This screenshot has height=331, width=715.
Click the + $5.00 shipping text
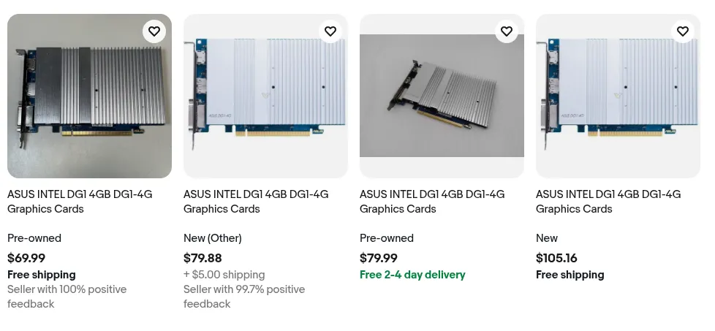tap(224, 275)
